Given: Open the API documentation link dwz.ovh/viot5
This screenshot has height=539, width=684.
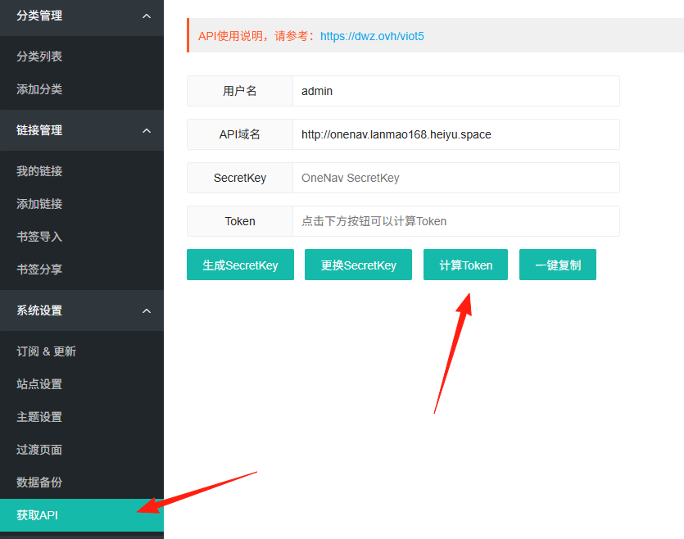Looking at the screenshot, I should [x=372, y=36].
